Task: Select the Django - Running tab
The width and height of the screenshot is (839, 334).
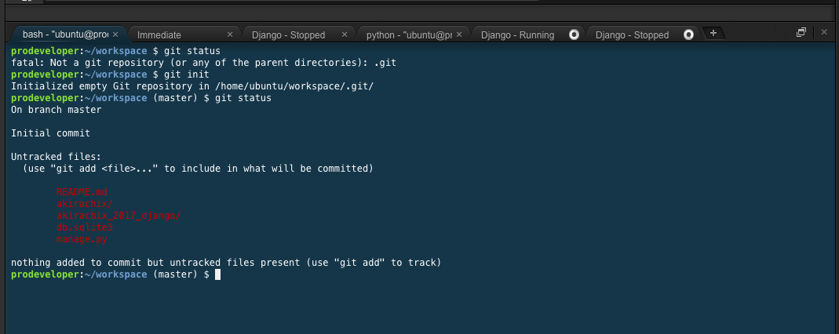Action: [x=517, y=34]
